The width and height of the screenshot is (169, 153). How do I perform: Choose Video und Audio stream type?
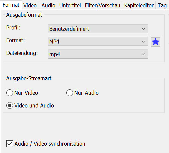tap(10, 105)
